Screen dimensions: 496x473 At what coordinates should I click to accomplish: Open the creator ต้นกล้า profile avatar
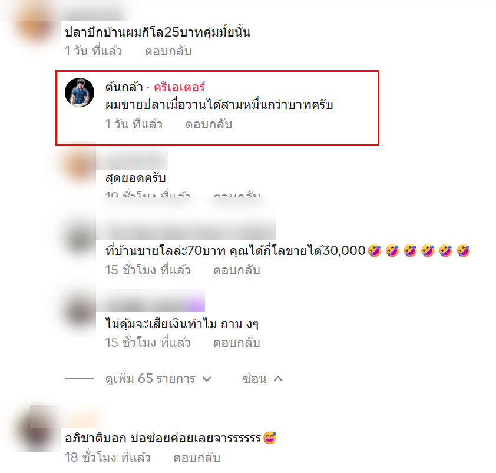80,92
